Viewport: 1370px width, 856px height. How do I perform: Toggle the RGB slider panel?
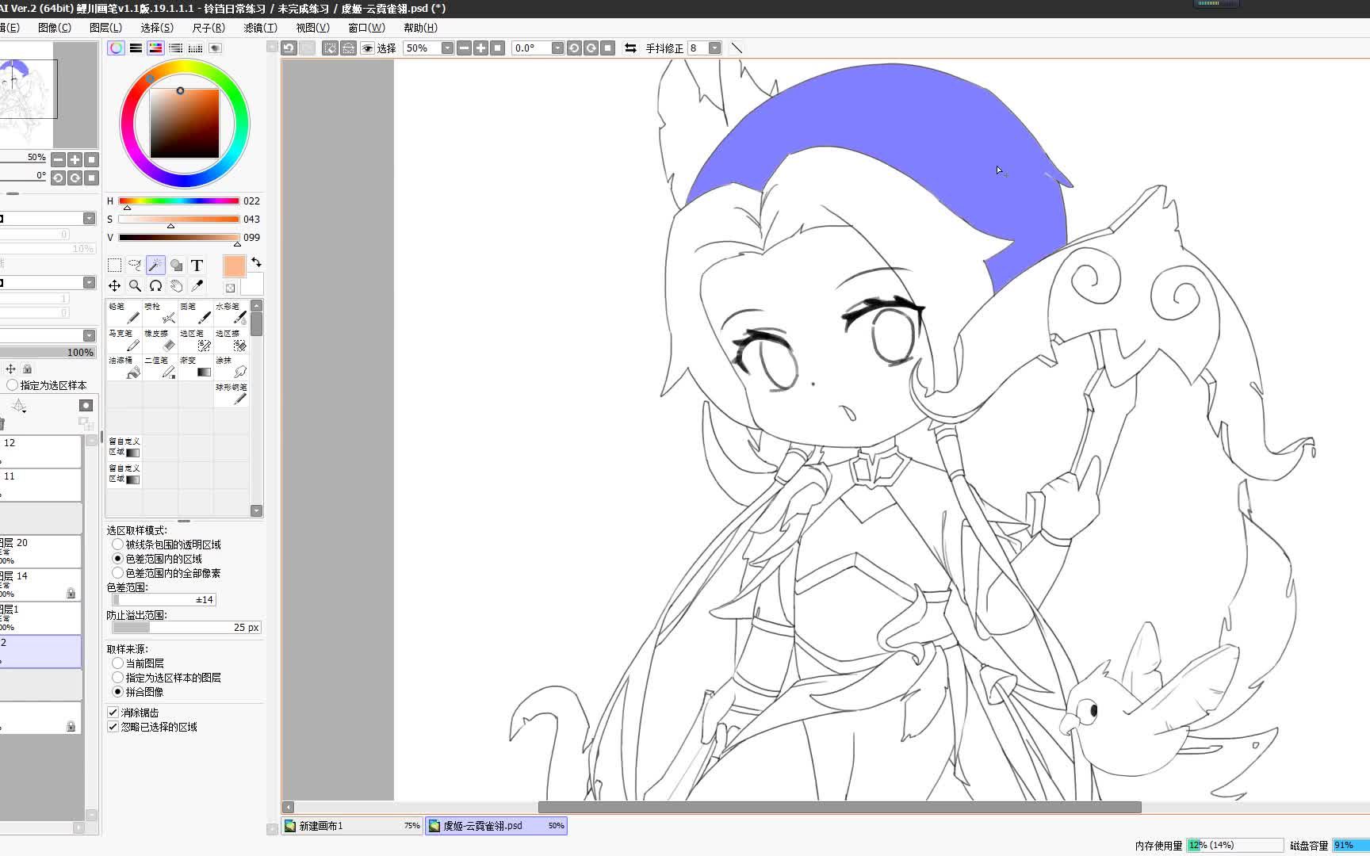[136, 48]
